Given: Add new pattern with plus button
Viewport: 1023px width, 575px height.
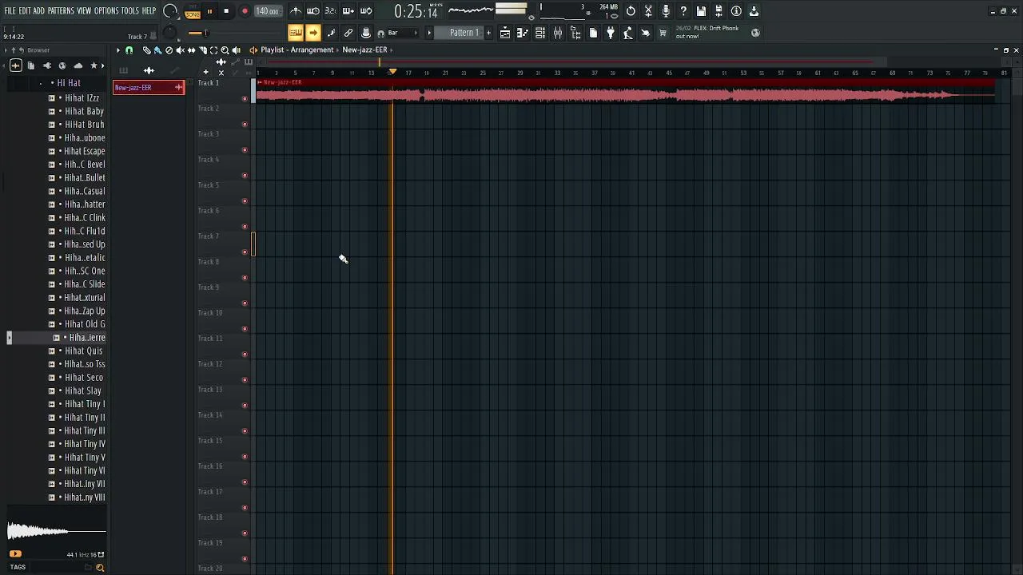Looking at the screenshot, I should click(488, 33).
